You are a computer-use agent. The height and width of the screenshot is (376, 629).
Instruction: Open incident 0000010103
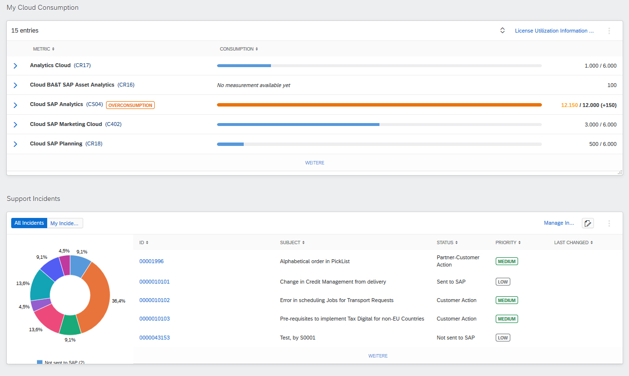pyautogui.click(x=154, y=319)
